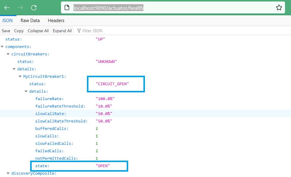The width and height of the screenshot is (291, 177).
Task: Select the slowCallRate key
Action: (51, 114)
